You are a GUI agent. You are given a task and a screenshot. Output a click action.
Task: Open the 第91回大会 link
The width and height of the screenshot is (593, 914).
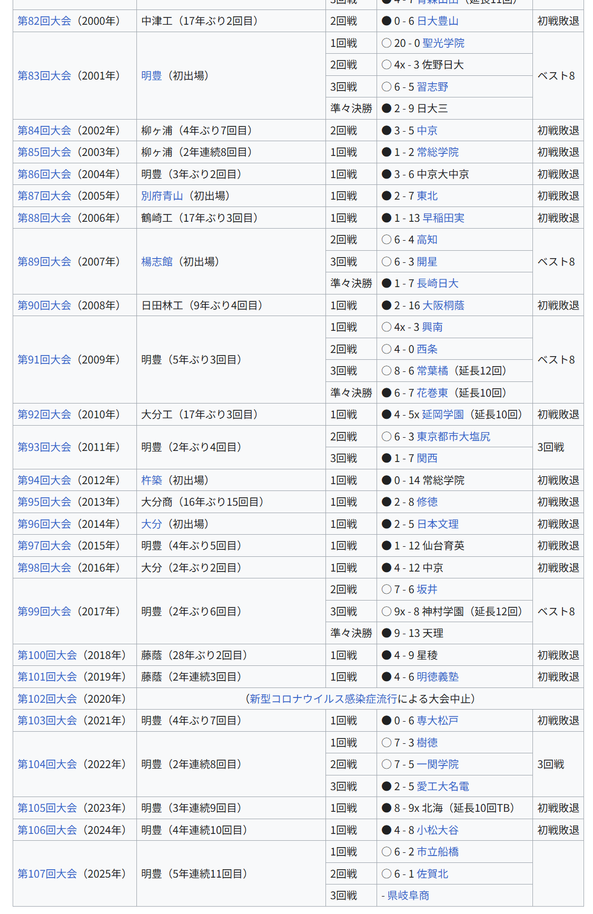[44, 360]
